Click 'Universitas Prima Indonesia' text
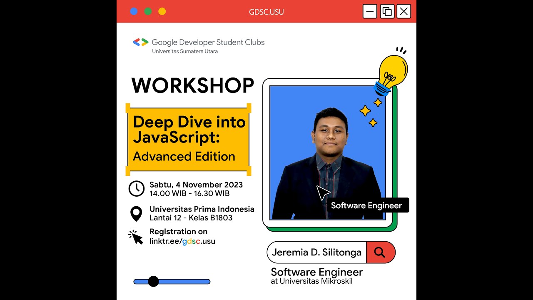This screenshot has width=533, height=300. pyautogui.click(x=202, y=209)
